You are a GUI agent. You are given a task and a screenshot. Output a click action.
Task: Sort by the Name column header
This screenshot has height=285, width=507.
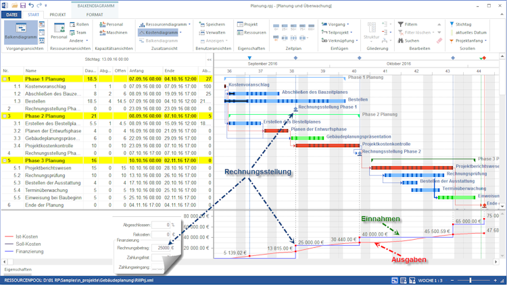click(53, 70)
